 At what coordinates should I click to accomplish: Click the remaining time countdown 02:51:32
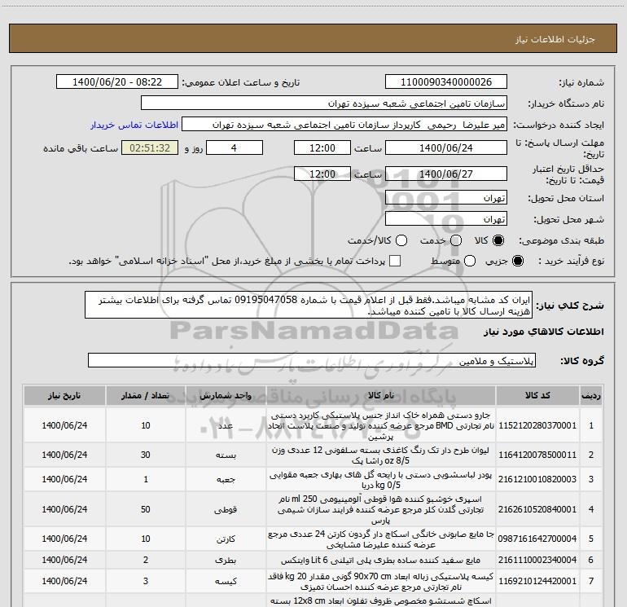(x=150, y=148)
